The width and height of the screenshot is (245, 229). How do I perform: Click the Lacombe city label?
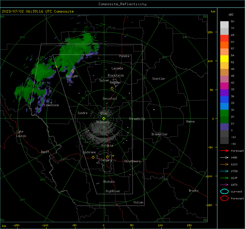click(117, 68)
